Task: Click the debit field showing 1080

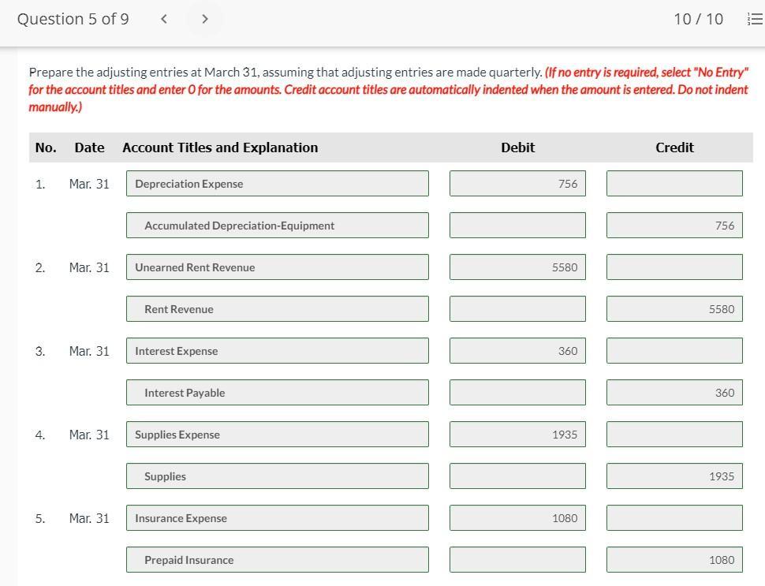Action: 517,518
